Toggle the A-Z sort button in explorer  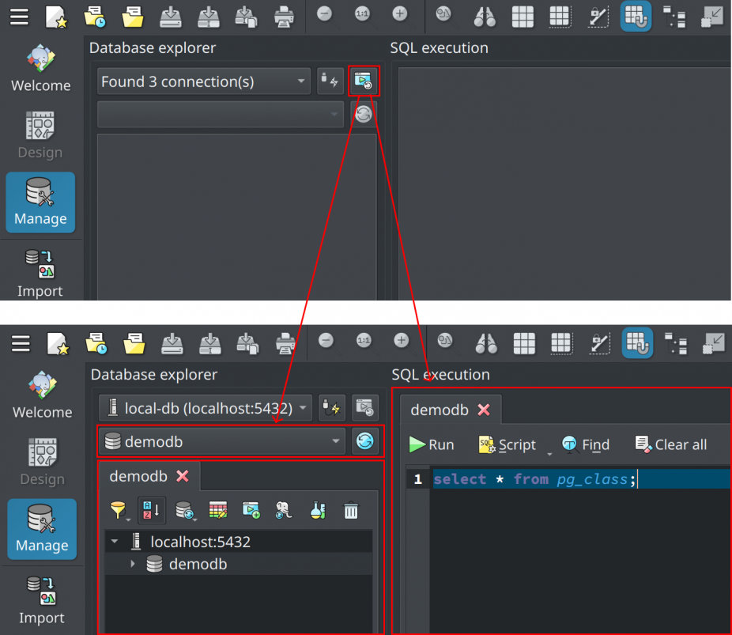point(152,510)
